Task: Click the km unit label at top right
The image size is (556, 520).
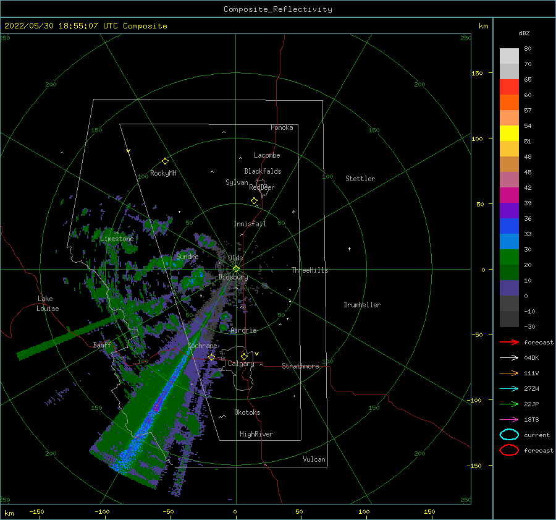Action: (484, 26)
